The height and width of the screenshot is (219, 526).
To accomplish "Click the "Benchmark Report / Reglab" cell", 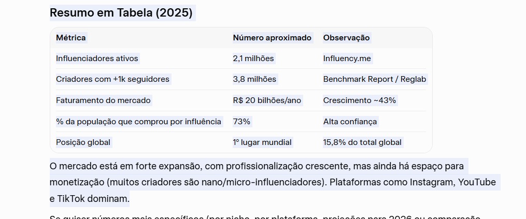I will coord(374,79).
